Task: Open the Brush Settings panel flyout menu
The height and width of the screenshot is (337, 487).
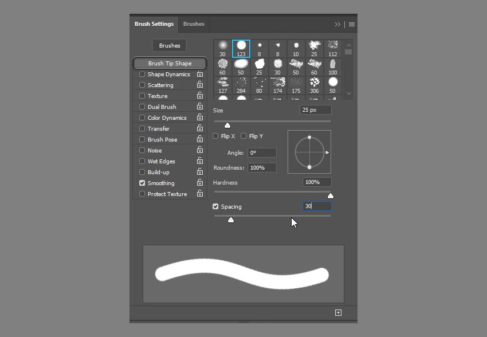Action: pos(351,24)
